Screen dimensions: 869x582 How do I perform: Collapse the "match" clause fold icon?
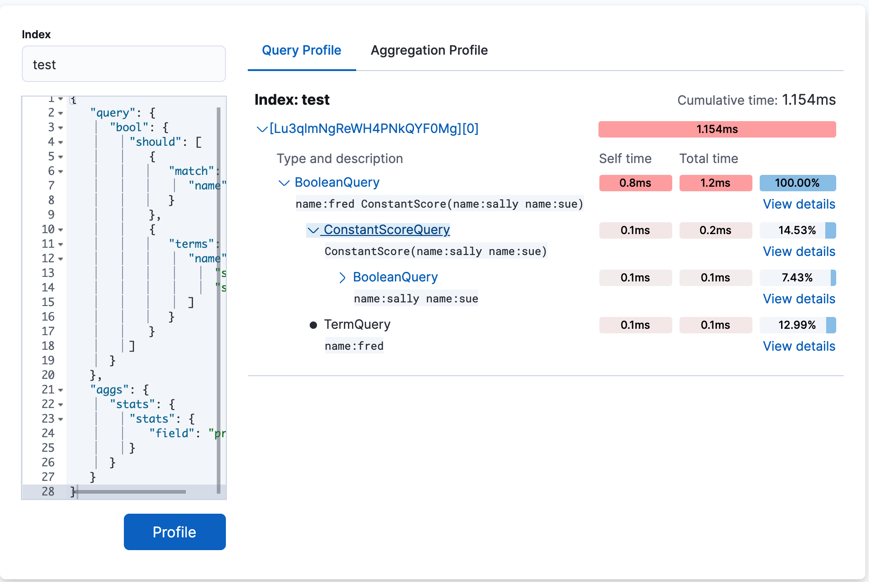pyautogui.click(x=60, y=171)
